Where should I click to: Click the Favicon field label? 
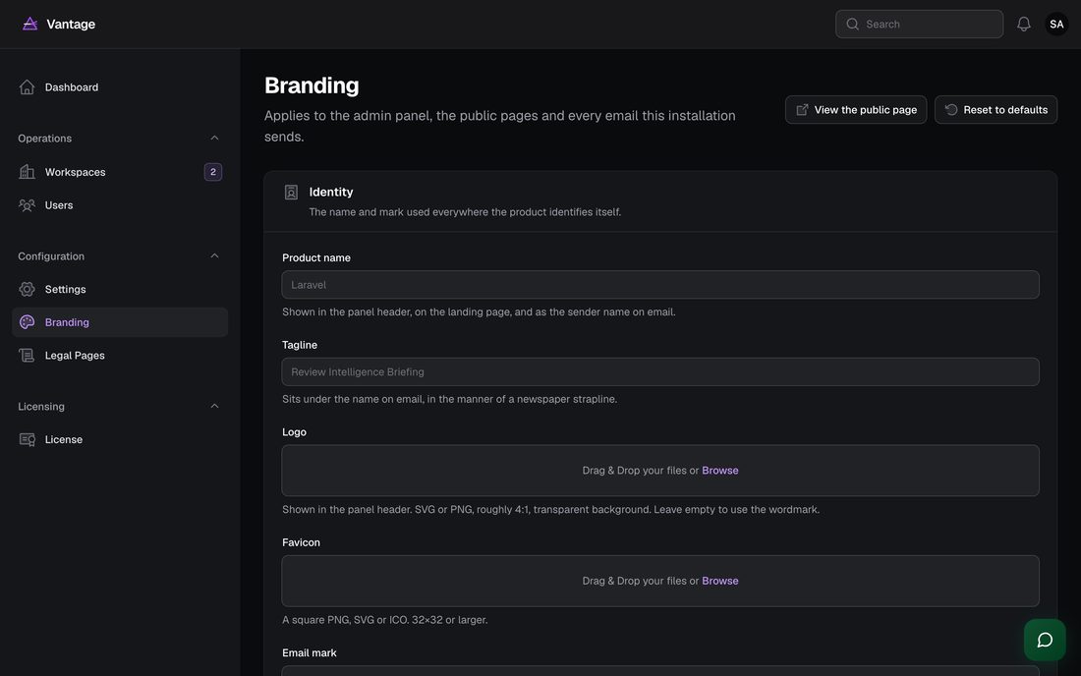(302, 542)
